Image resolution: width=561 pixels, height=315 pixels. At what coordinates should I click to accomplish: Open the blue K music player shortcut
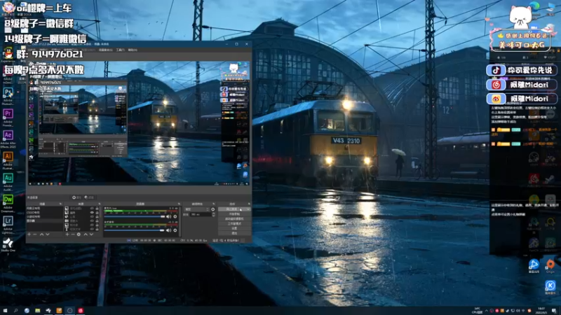coord(550,286)
